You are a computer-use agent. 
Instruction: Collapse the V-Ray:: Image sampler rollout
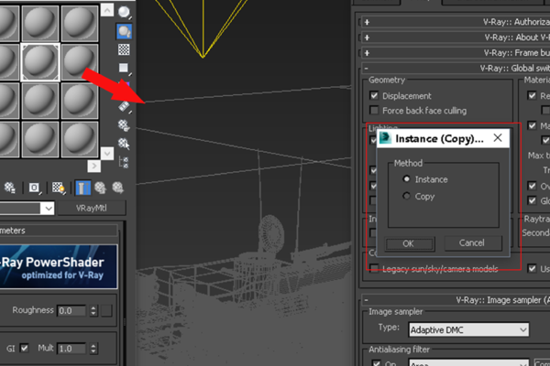pyautogui.click(x=366, y=300)
